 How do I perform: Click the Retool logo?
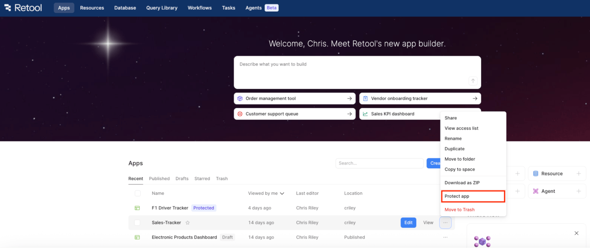tap(23, 8)
